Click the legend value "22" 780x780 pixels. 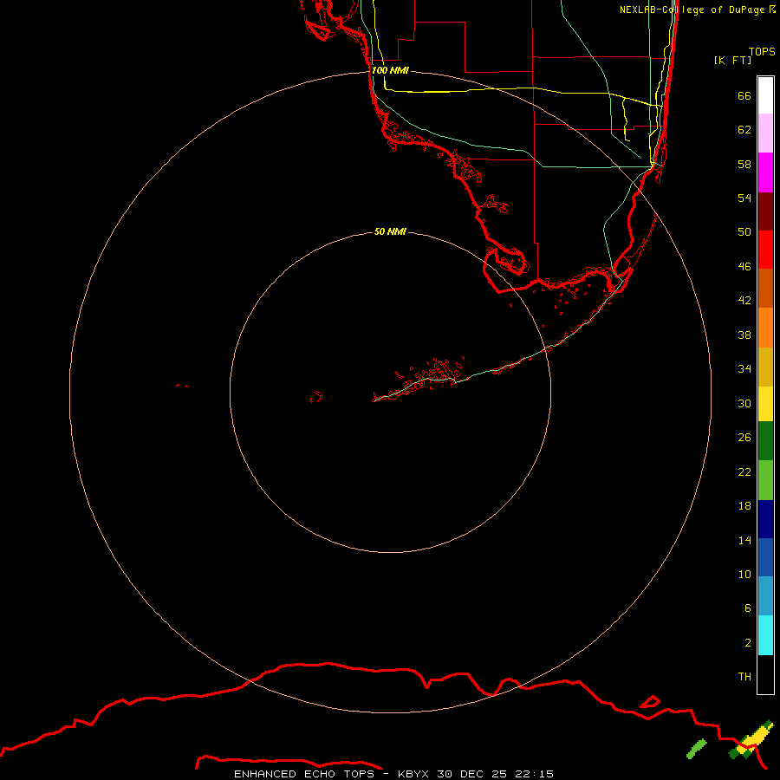pyautogui.click(x=744, y=472)
